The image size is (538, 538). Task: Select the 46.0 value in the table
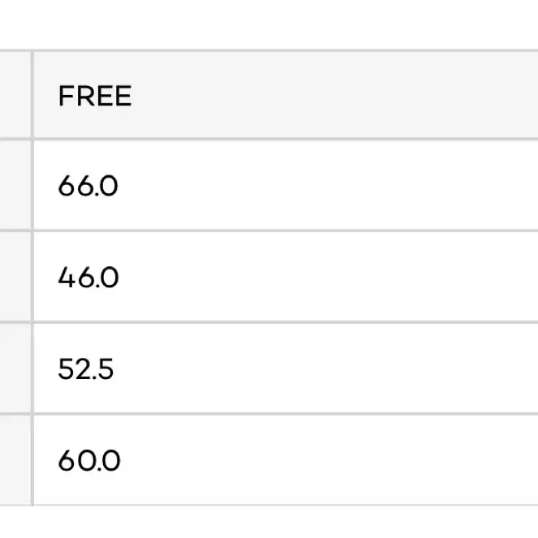[x=88, y=278]
